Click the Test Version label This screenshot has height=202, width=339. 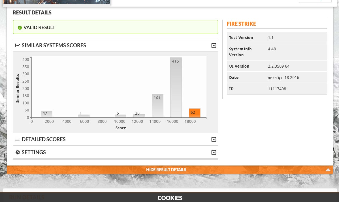241,38
